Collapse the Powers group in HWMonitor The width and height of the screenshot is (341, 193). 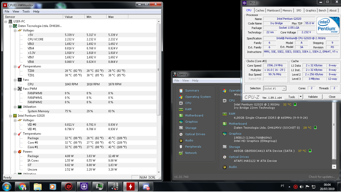tap(15, 152)
